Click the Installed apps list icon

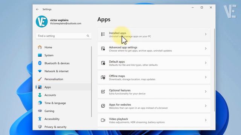coord(103,34)
